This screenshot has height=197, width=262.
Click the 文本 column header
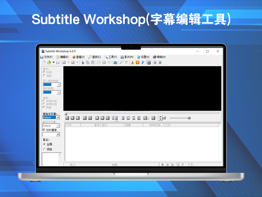[x=191, y=125]
